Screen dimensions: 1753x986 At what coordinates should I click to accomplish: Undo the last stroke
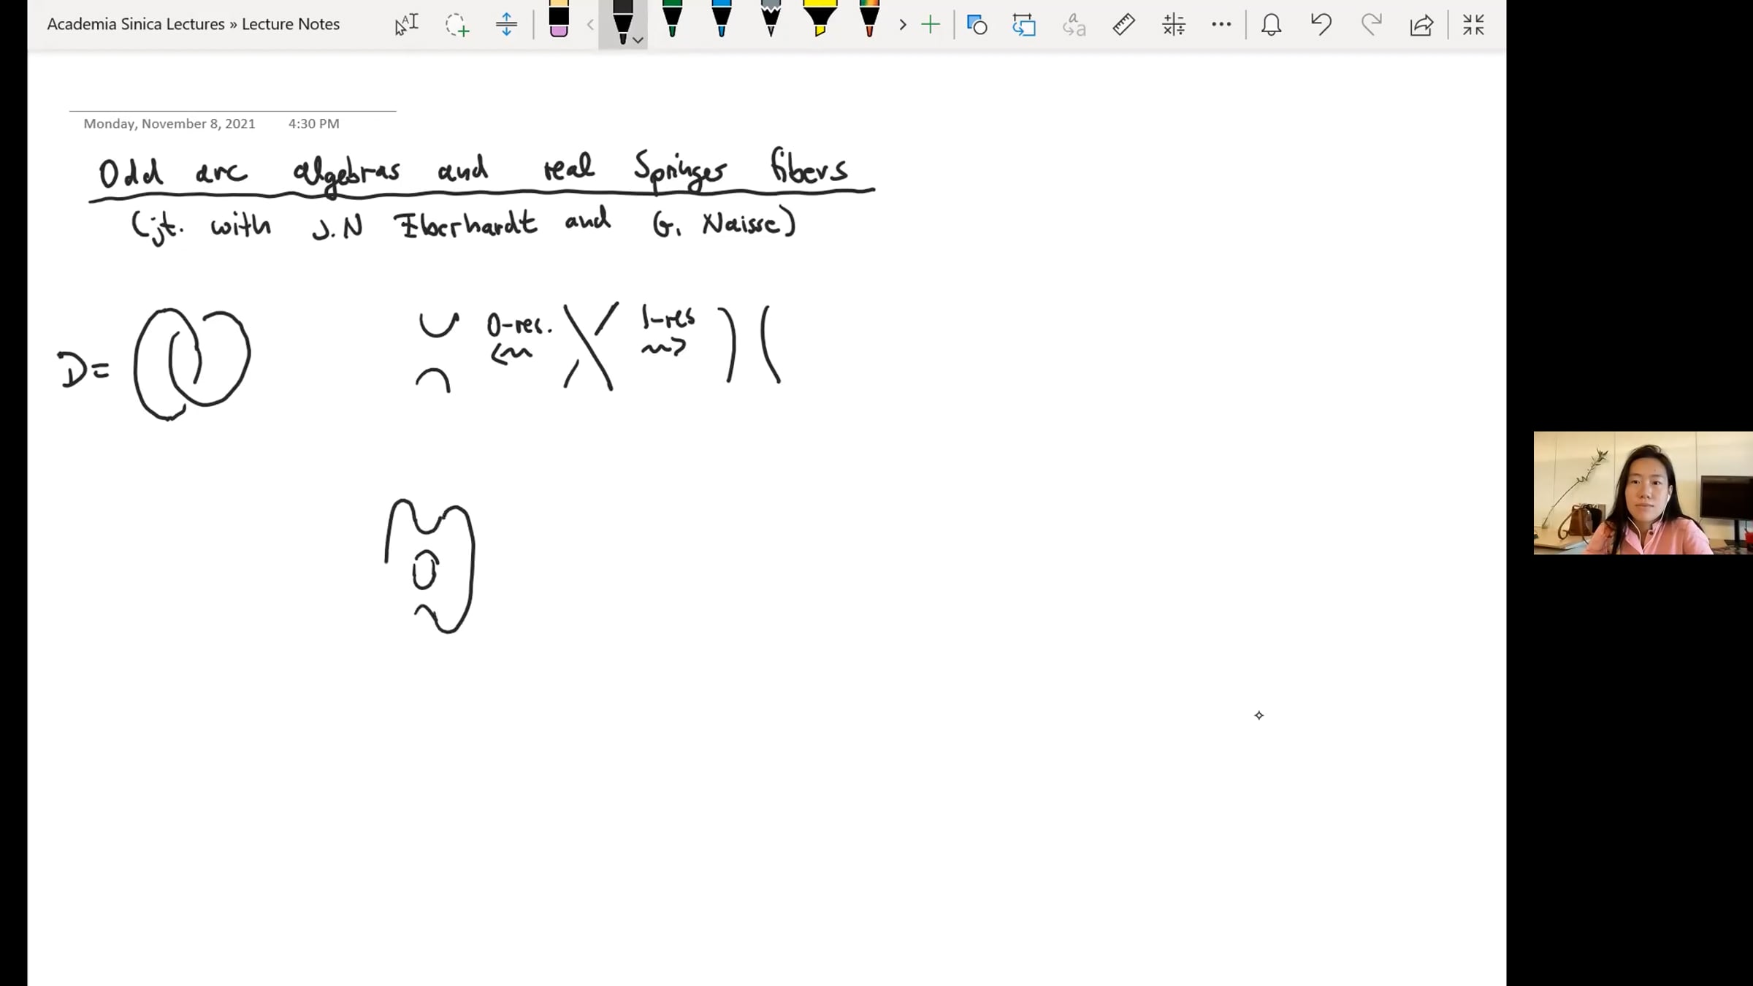(x=1321, y=25)
